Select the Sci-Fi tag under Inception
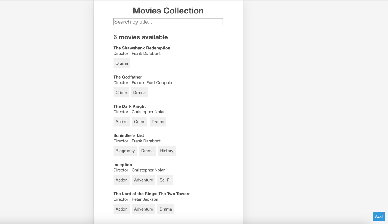Viewport: 388px width, 224px height. [x=165, y=180]
